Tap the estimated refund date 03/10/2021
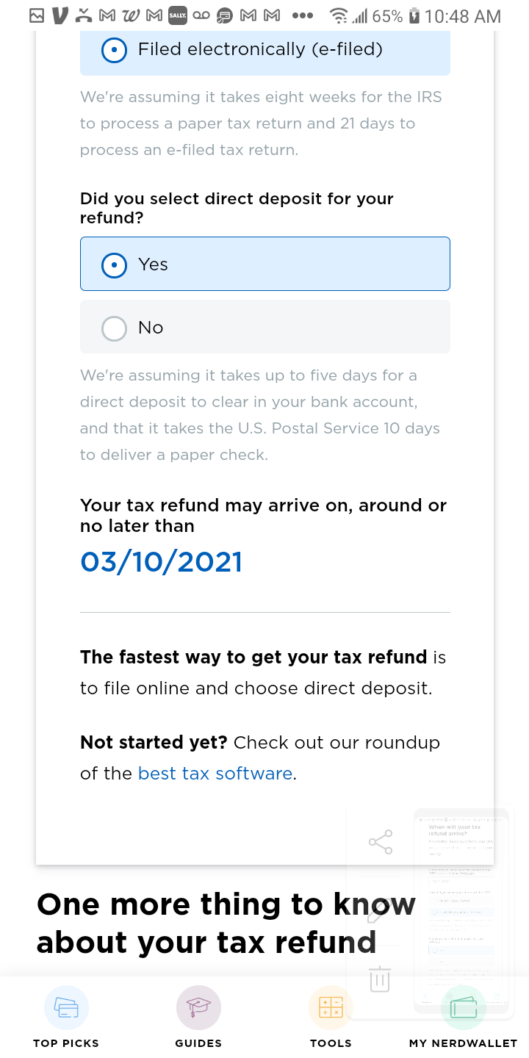The width and height of the screenshot is (529, 1058). pos(161,562)
